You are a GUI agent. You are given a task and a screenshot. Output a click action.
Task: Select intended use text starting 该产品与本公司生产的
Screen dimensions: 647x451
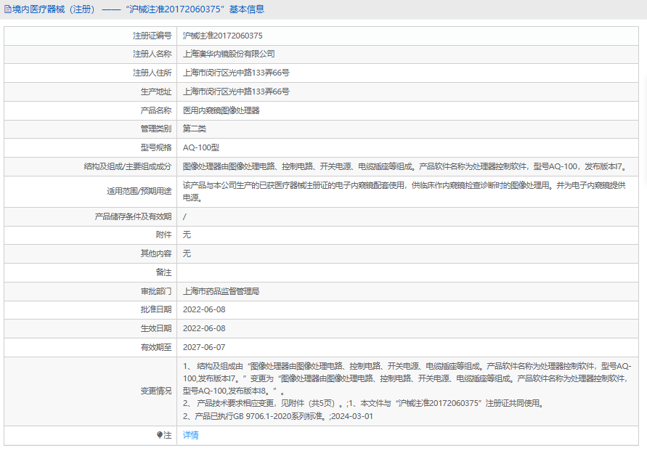point(404,192)
